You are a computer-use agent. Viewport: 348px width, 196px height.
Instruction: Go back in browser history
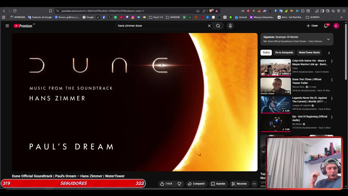4,11
